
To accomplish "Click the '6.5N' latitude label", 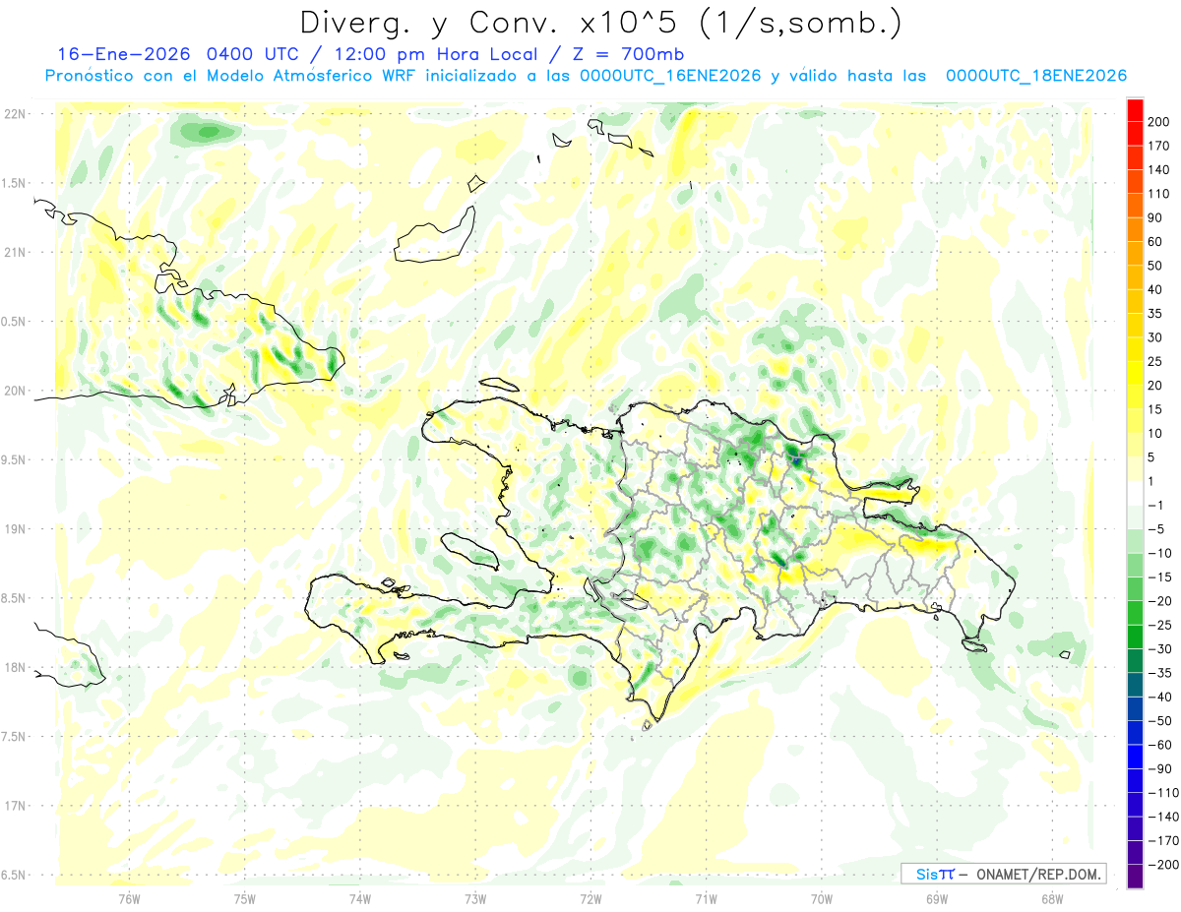I will pyautogui.click(x=14, y=875).
